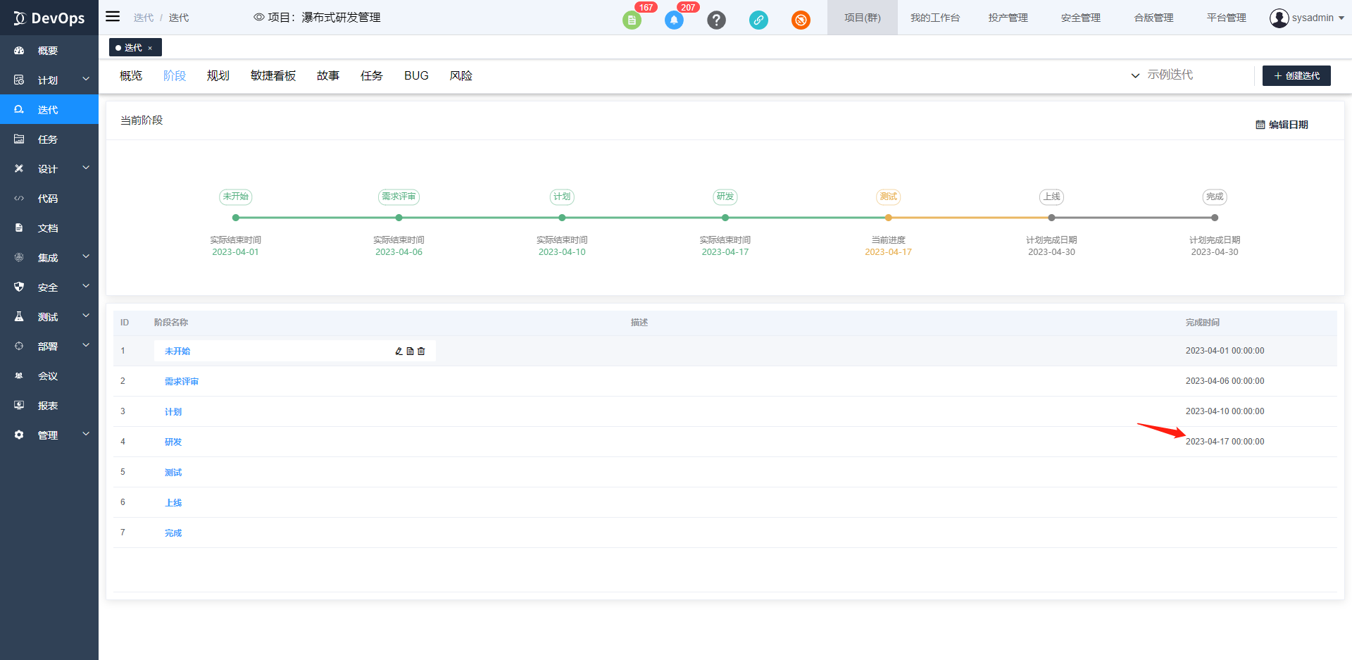Click the 编辑日期 button

click(1282, 125)
